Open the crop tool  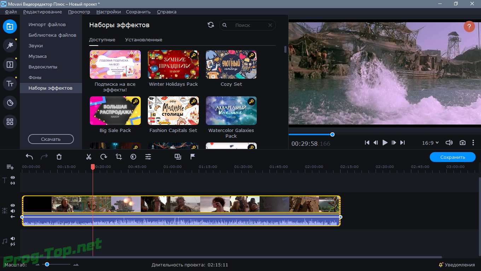[x=118, y=157]
